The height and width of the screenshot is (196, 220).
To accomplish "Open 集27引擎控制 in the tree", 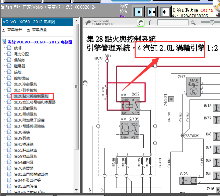I will click(x=25, y=90).
